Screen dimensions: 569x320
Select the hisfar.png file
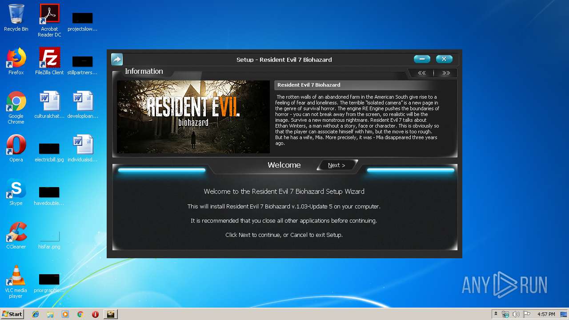49,239
